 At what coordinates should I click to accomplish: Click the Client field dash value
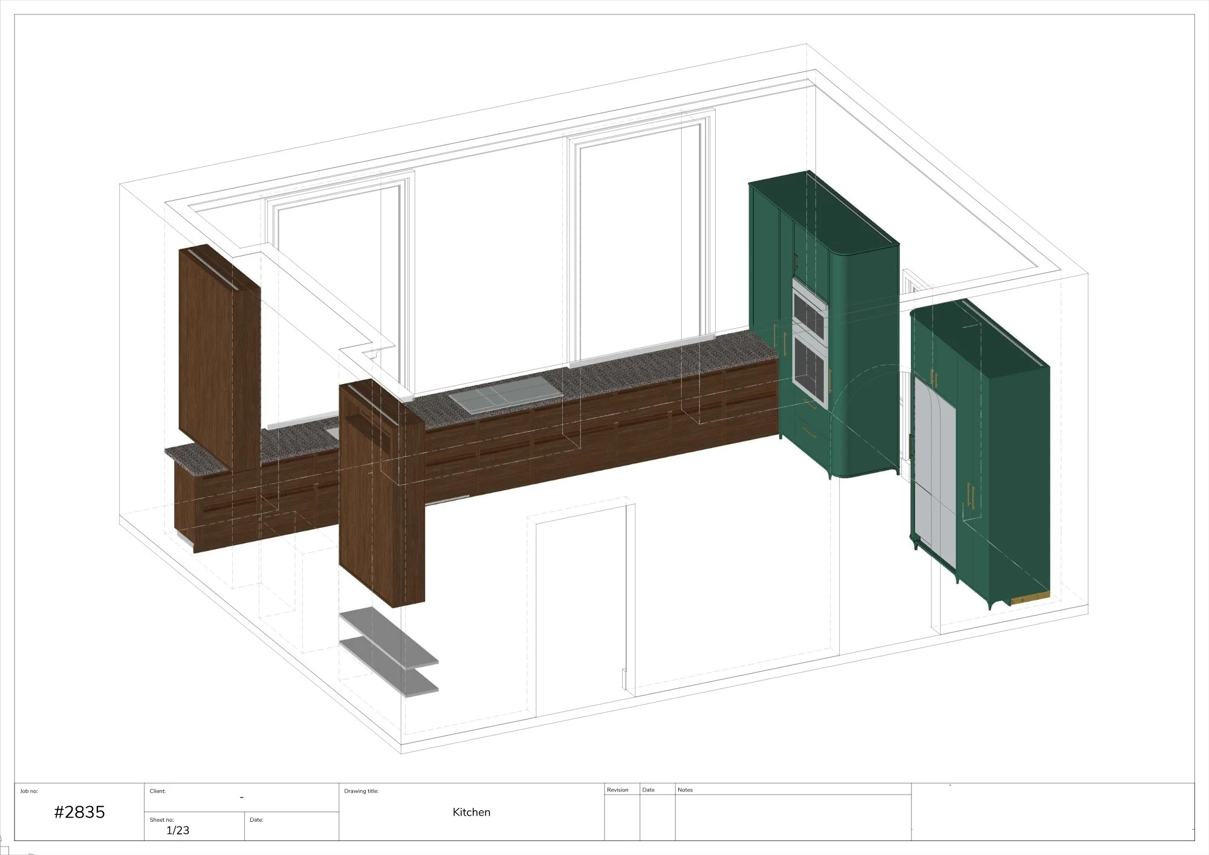[242, 798]
